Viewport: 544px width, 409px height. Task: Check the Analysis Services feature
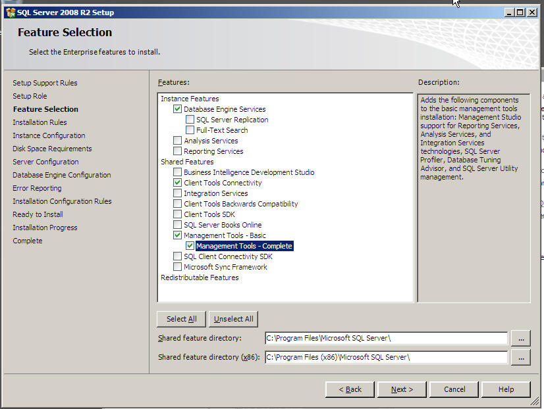[177, 141]
